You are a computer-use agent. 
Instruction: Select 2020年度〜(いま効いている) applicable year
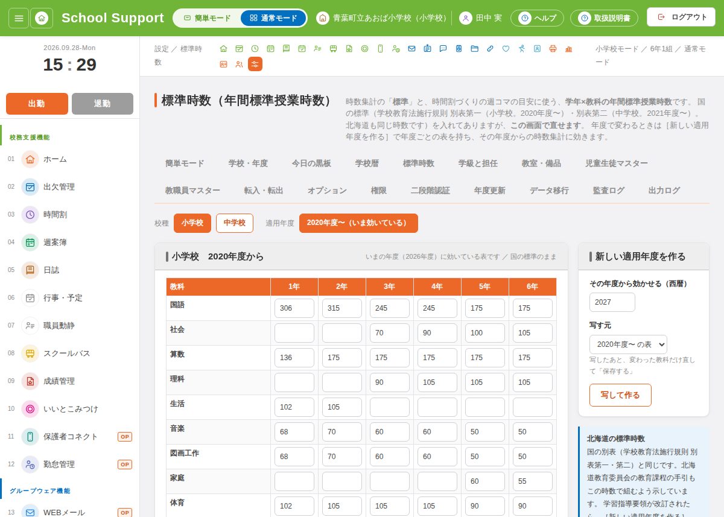point(358,223)
